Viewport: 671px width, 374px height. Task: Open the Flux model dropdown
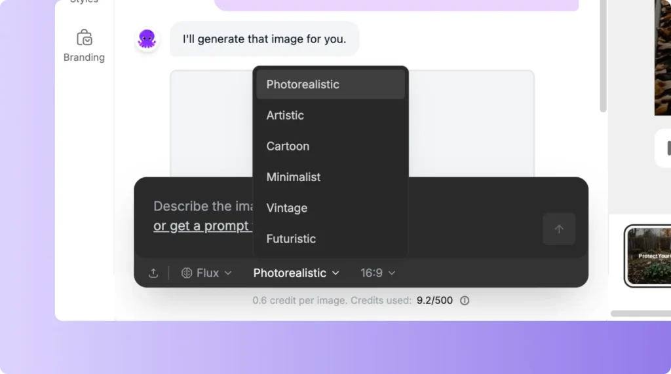(x=206, y=273)
